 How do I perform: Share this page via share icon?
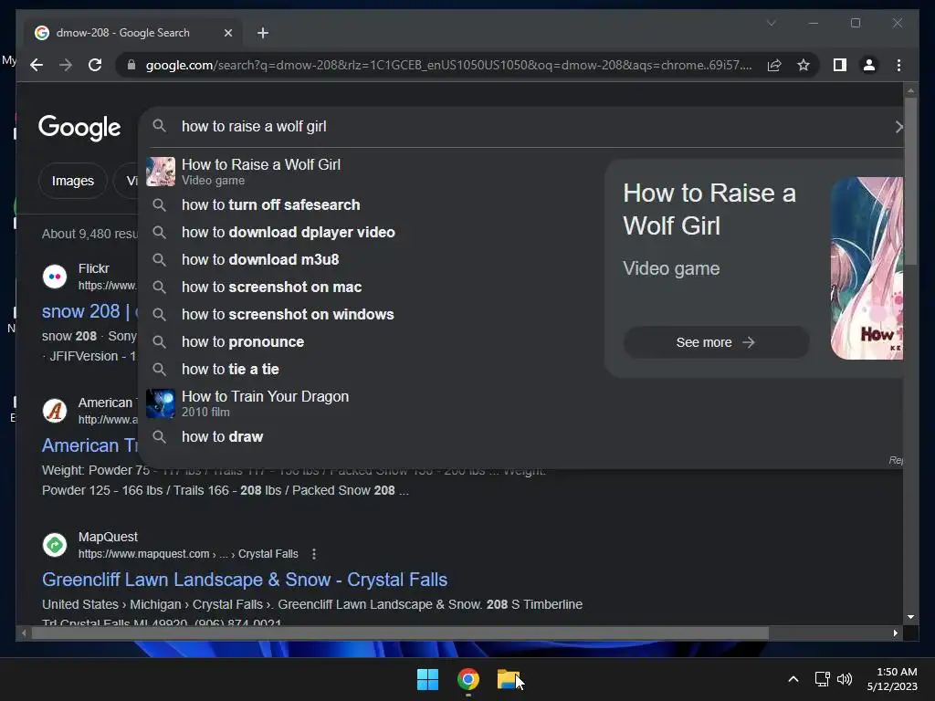click(774, 65)
